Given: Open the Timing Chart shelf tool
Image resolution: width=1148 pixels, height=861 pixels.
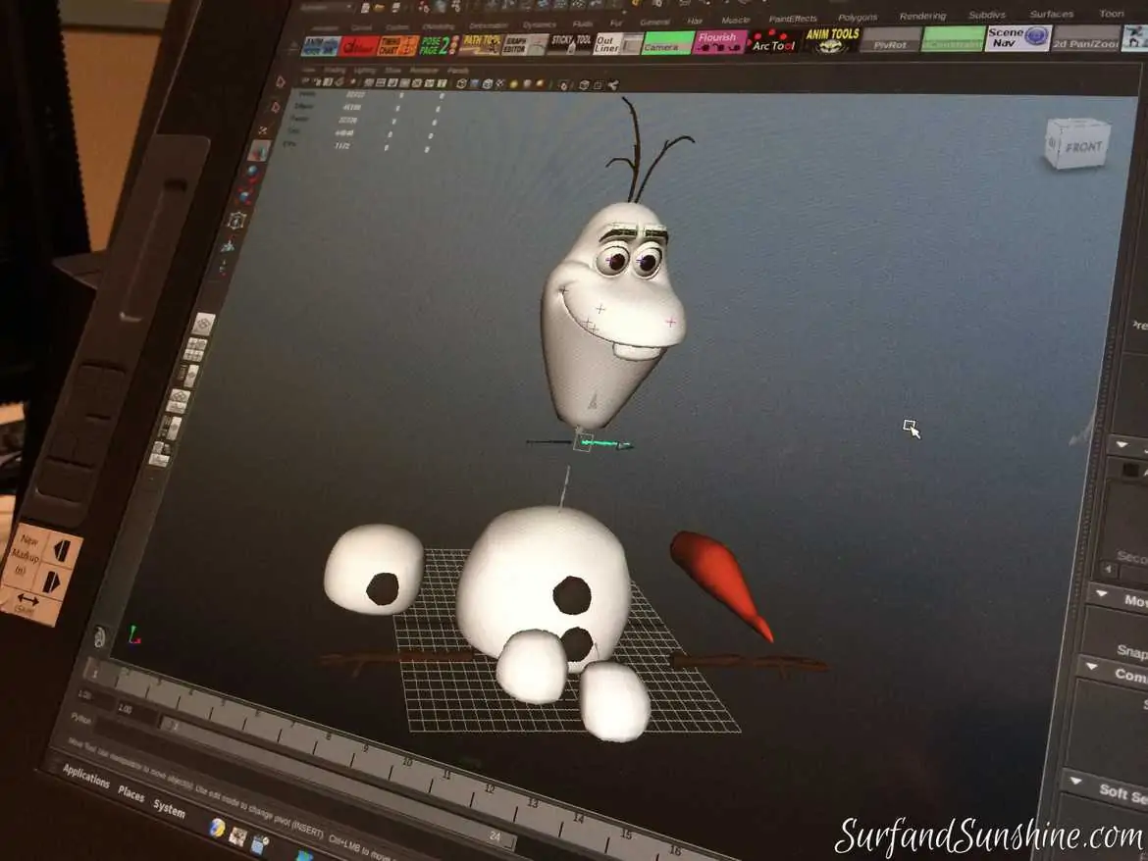Looking at the screenshot, I should point(397,47).
